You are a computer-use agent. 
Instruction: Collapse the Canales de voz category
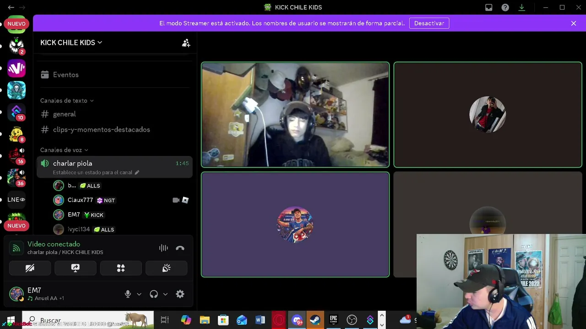click(x=64, y=150)
